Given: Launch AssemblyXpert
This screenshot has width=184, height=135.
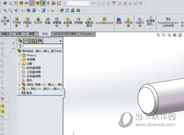Looking at the screenshot, I should click(x=104, y=21).
